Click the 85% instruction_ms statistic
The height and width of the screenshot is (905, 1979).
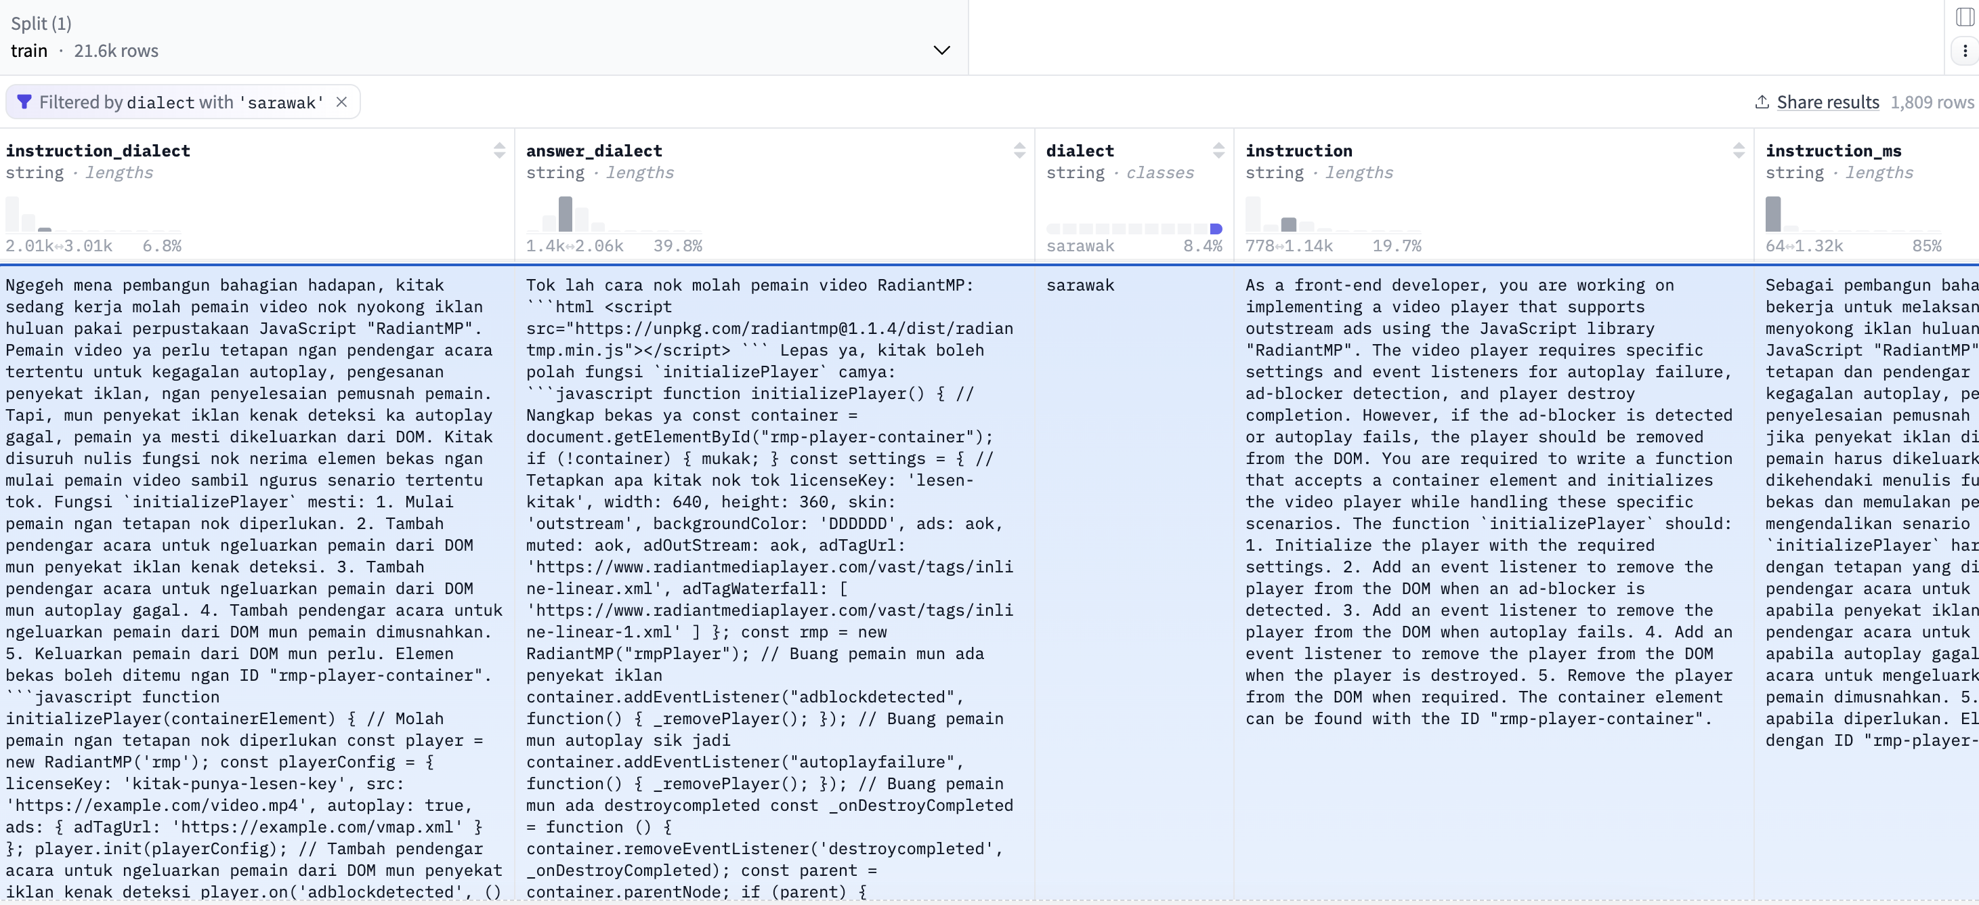coord(1926,246)
